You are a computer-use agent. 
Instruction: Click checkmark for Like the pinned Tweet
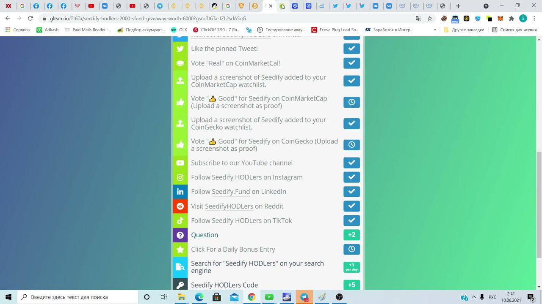351,49
